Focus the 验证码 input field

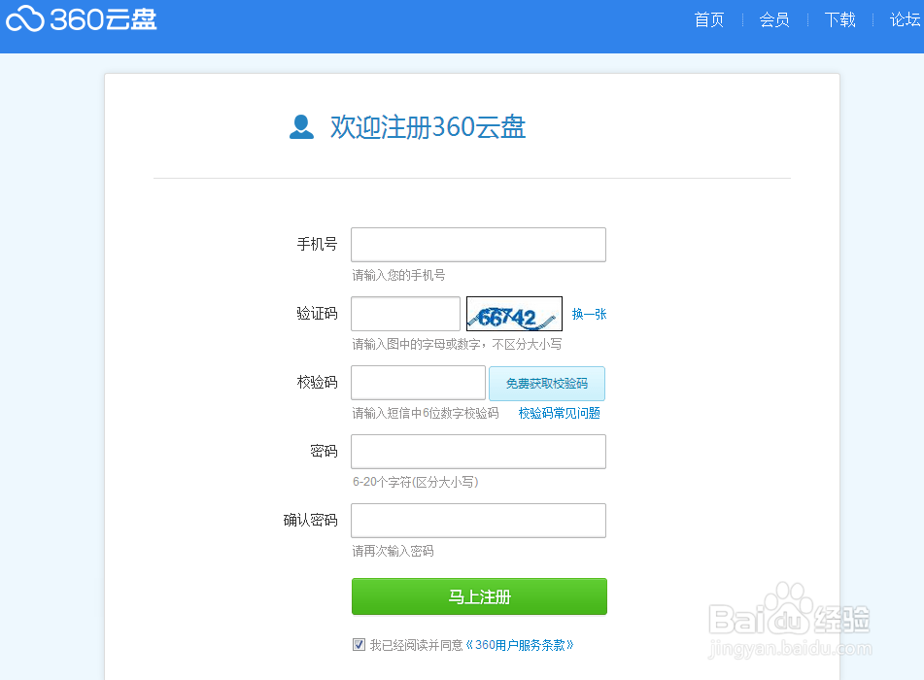pos(405,314)
